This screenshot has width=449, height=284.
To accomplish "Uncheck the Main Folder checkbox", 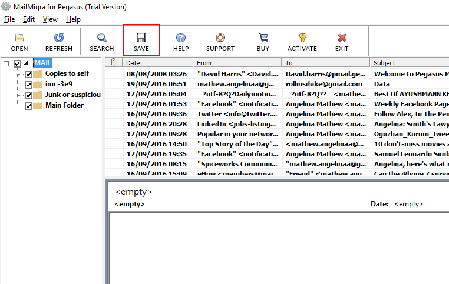I will pyautogui.click(x=28, y=106).
